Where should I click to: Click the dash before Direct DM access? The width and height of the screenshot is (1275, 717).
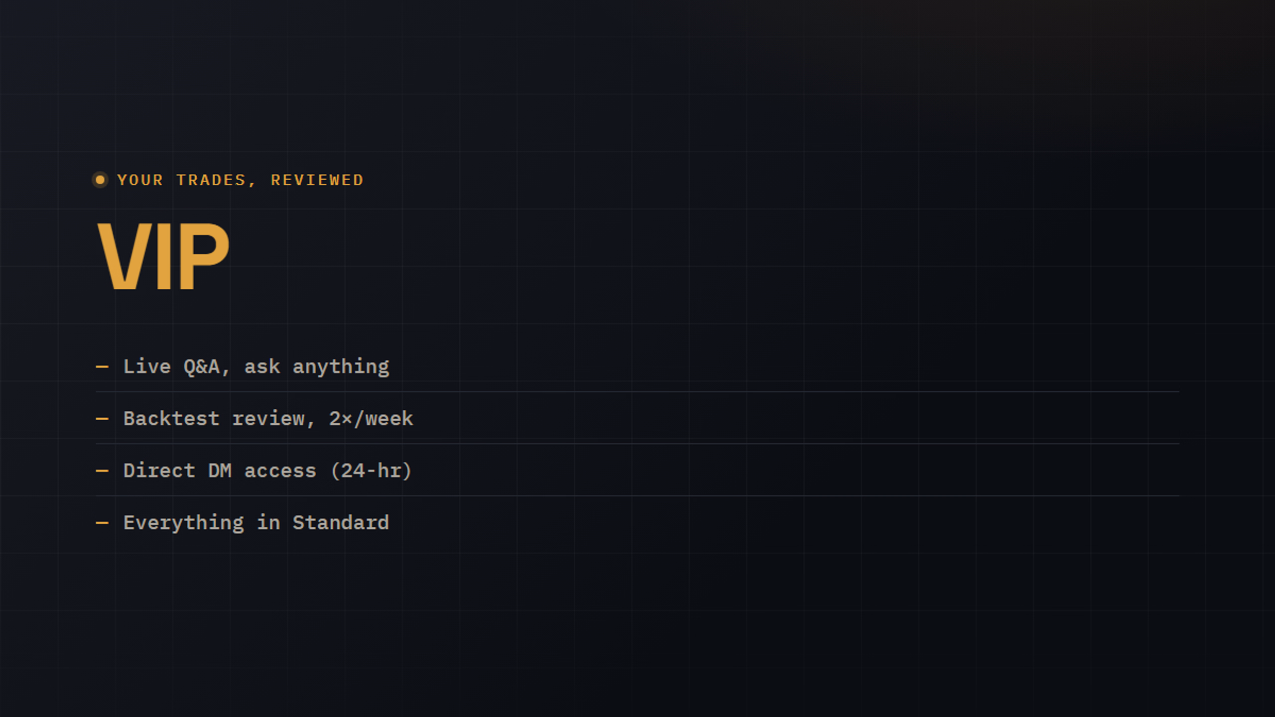(102, 471)
